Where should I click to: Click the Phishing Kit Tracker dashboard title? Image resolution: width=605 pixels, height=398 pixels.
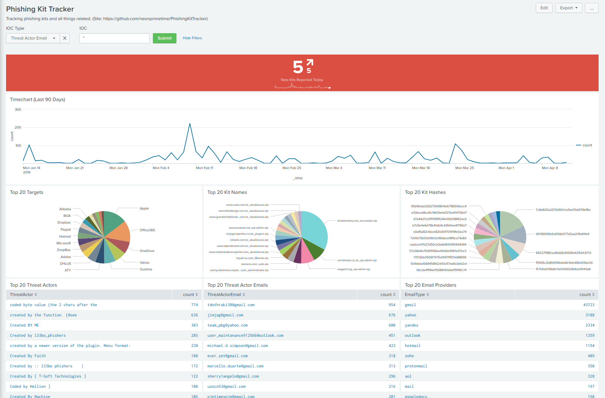pyautogui.click(x=40, y=9)
